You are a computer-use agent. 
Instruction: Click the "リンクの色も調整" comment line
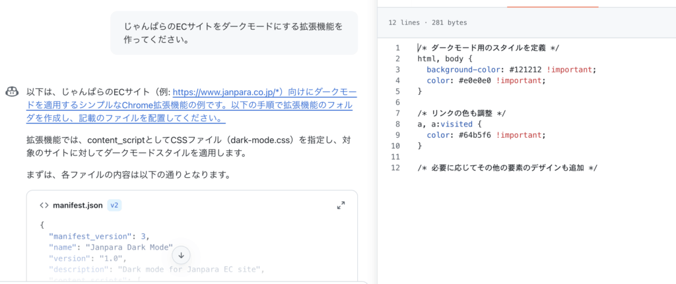click(x=461, y=113)
